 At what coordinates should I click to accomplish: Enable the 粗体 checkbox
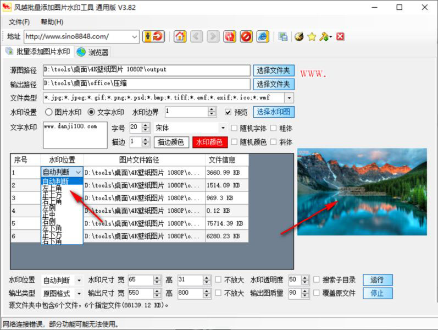274,128
